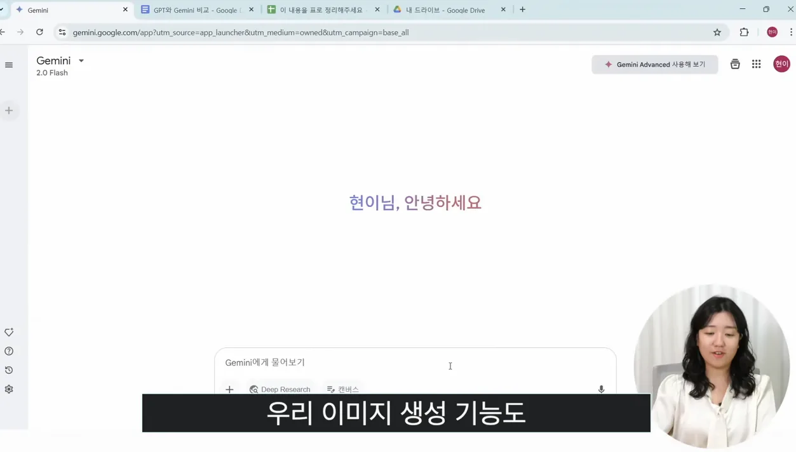
Task: Open the Chrome three-dot menu
Action: click(791, 32)
